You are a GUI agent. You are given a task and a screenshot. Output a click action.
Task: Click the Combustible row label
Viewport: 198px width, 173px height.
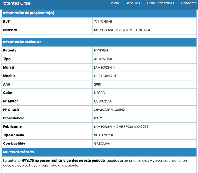tap(14, 144)
